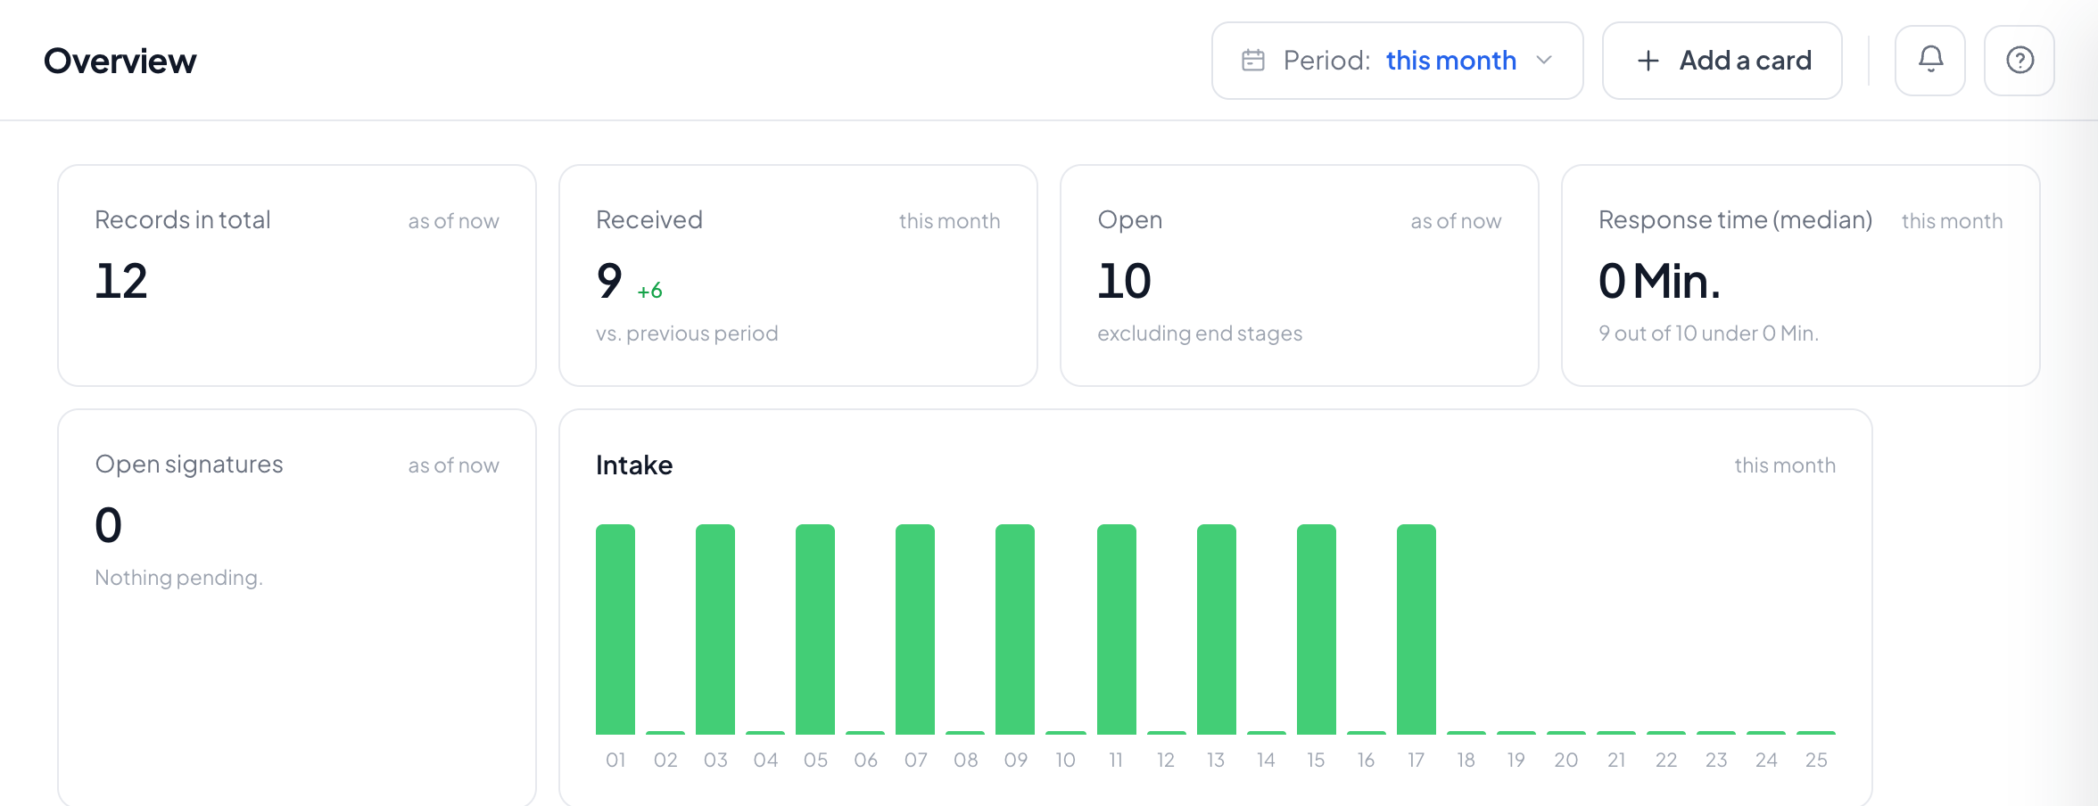Open the Records in total card
Viewport: 2098px width, 806px height.
coord(297,276)
